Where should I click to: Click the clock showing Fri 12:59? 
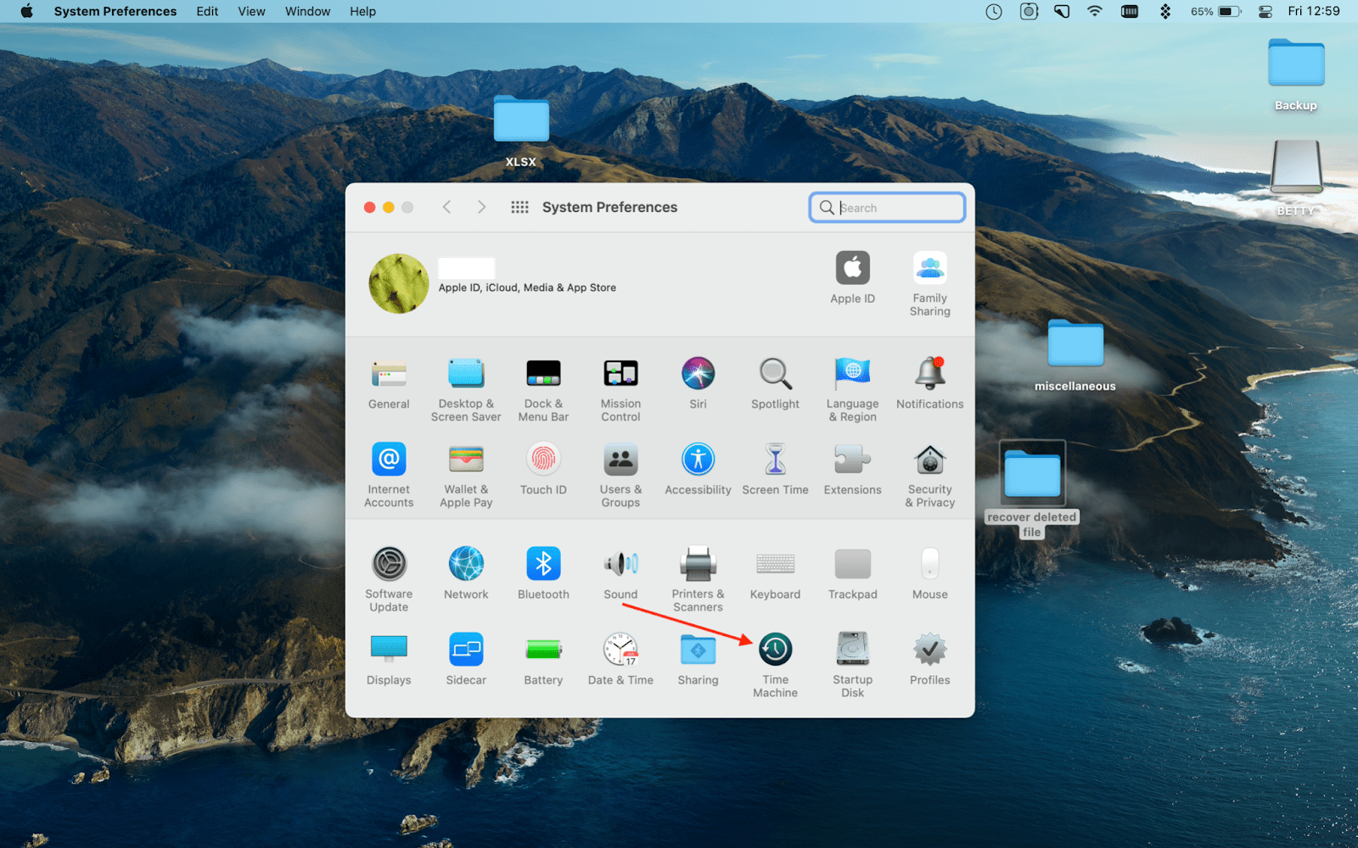[x=1313, y=11]
